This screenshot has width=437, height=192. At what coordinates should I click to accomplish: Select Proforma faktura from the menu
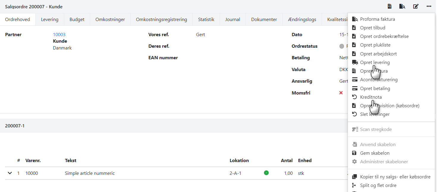pos(377,19)
